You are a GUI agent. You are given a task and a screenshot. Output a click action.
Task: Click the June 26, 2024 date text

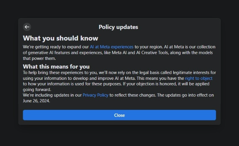(36, 101)
